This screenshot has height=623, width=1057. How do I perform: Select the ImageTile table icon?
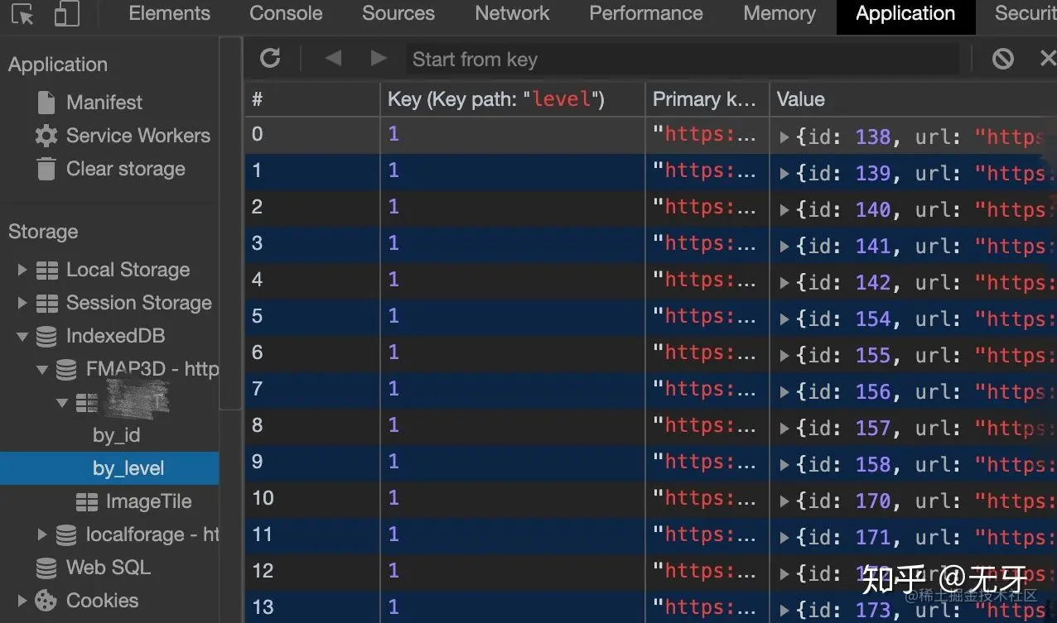point(87,501)
